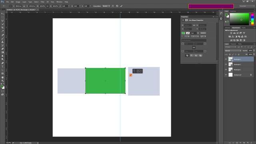Toggle visibility of the second Rectangle layer
Image resolution: width=256 pixels, height=144 pixels.
coord(226,64)
